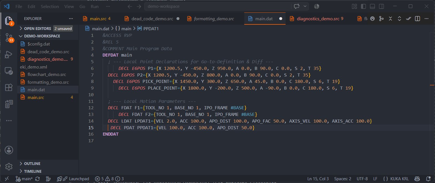Open the Run and Debug view
This screenshot has width=435, height=183.
click(x=9, y=54)
